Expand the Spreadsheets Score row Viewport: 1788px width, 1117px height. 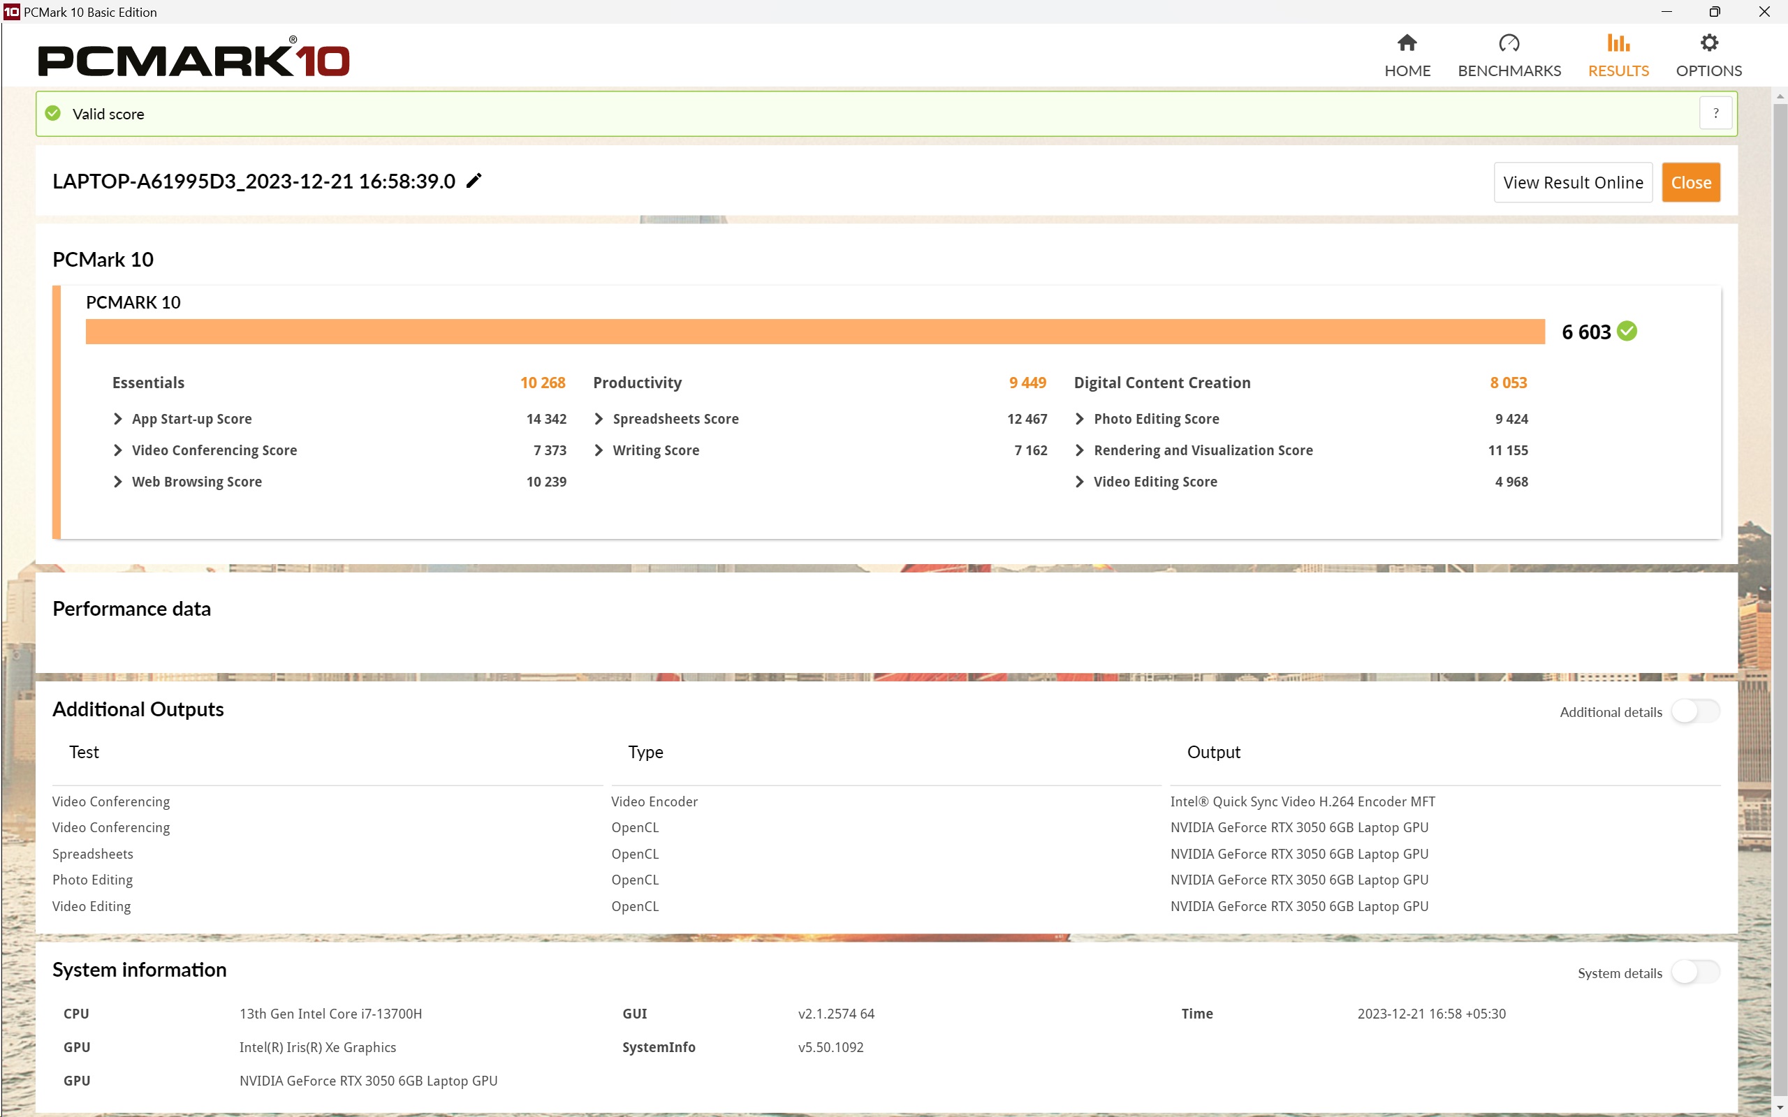click(599, 419)
